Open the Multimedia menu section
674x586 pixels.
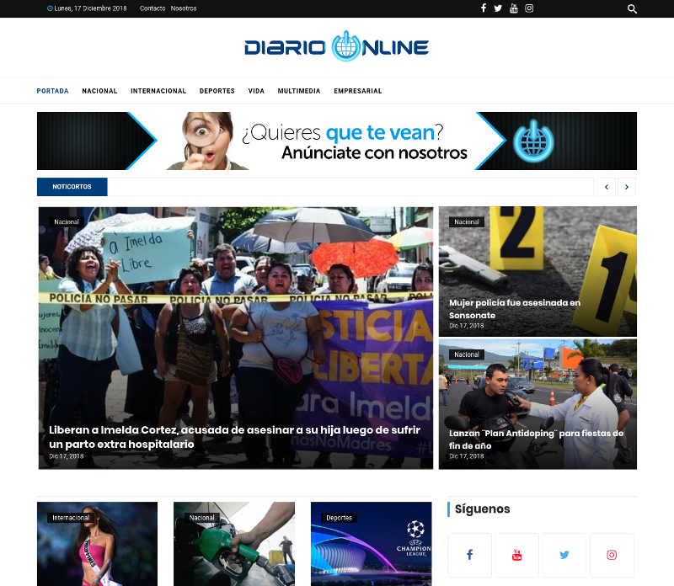298,91
